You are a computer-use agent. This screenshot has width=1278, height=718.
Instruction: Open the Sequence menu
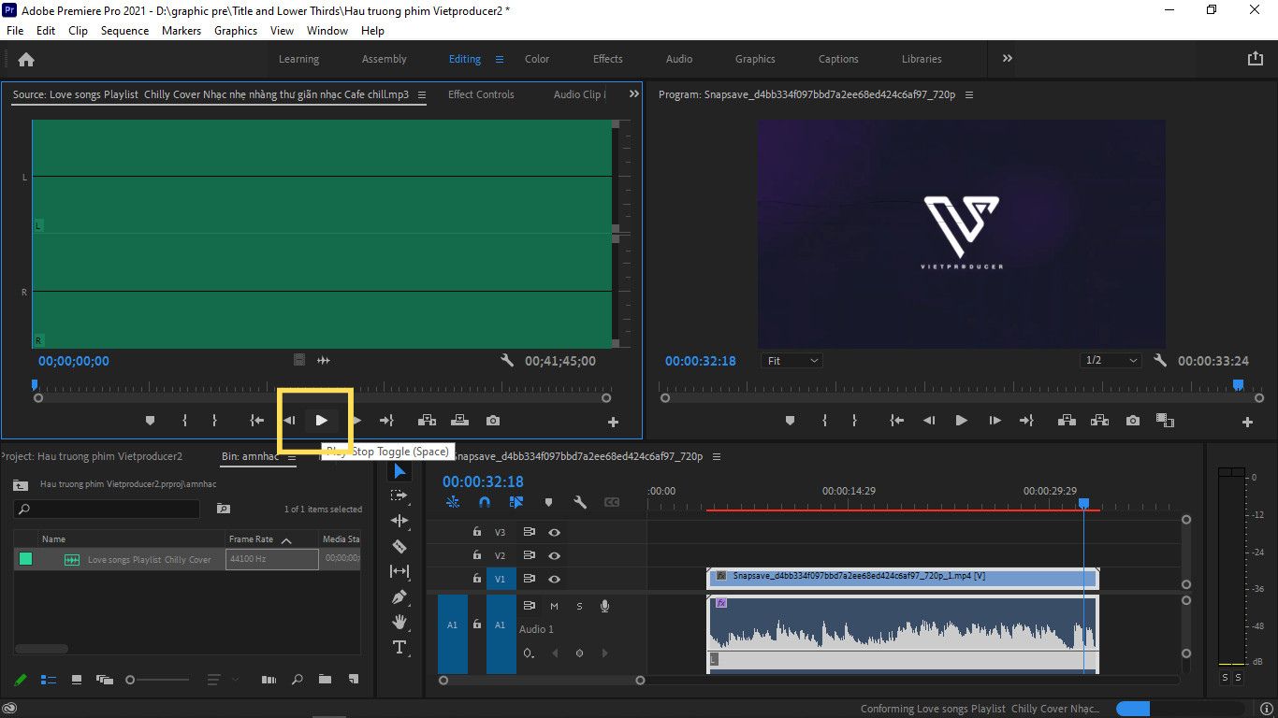pos(124,31)
